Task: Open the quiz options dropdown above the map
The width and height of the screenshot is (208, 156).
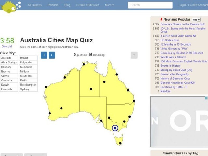Action: tap(133, 55)
